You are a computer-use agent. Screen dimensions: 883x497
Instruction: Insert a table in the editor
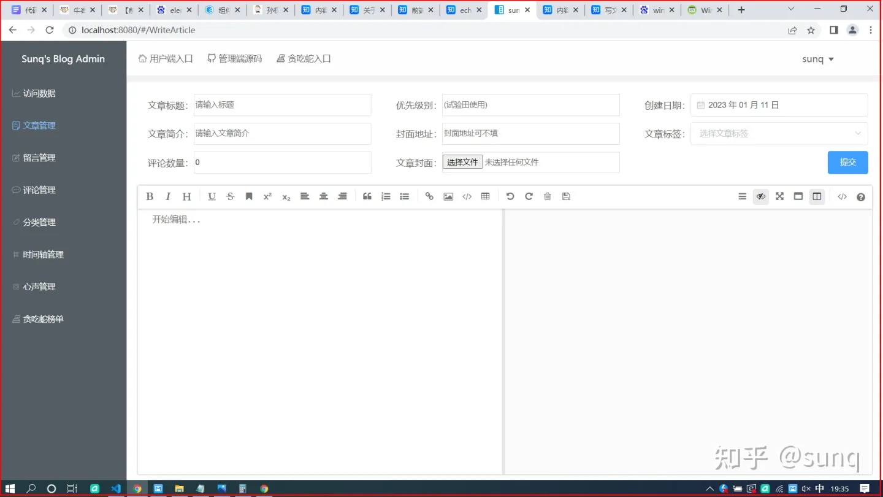pyautogui.click(x=485, y=196)
